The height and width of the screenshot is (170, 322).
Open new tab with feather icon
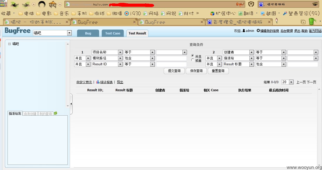[277, 21]
